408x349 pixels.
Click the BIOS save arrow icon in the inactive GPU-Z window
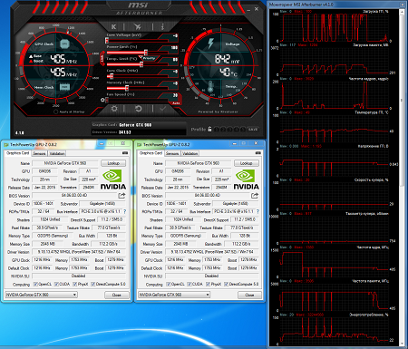pos(121,196)
